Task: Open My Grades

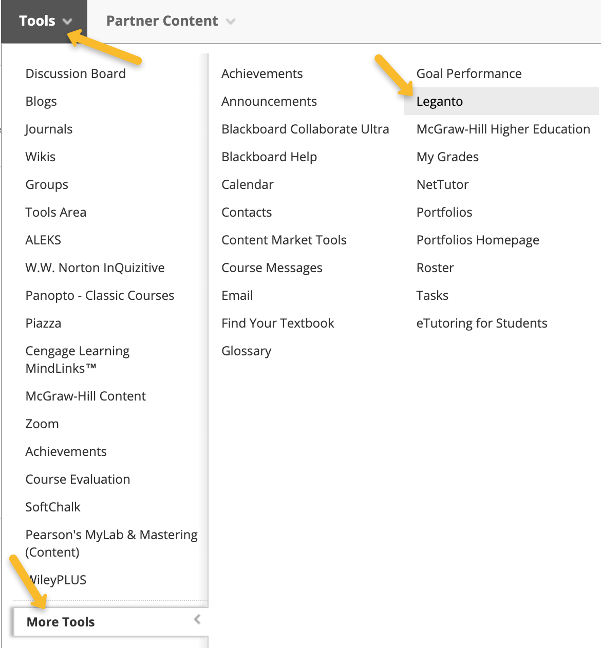Action: click(x=447, y=157)
